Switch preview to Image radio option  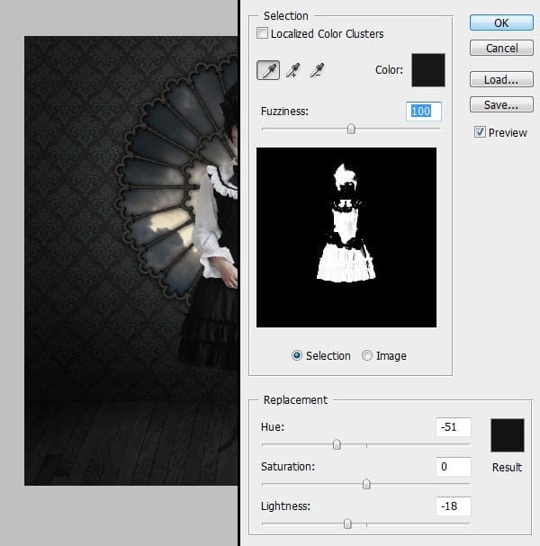tap(367, 355)
